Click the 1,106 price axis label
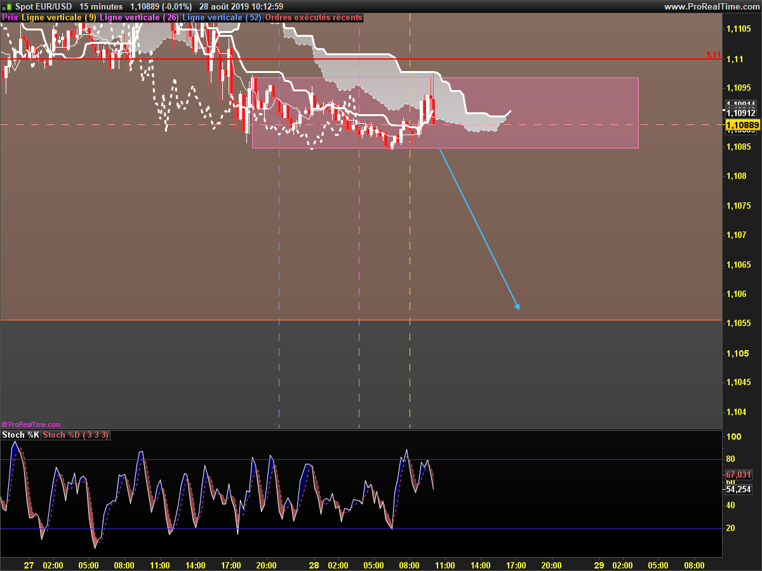Viewport: 762px width, 571px height. [737, 294]
